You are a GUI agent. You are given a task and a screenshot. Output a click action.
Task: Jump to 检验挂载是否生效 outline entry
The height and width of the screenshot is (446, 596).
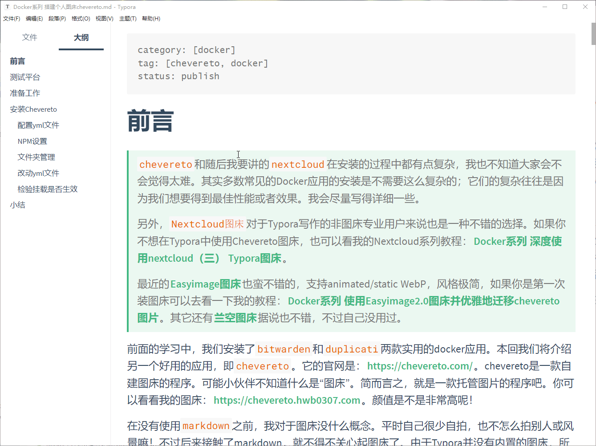pos(48,189)
